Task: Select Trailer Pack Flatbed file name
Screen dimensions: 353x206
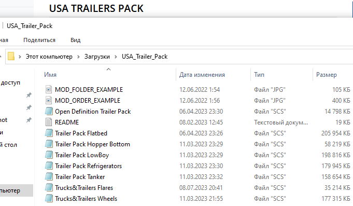Action: click(x=81, y=133)
